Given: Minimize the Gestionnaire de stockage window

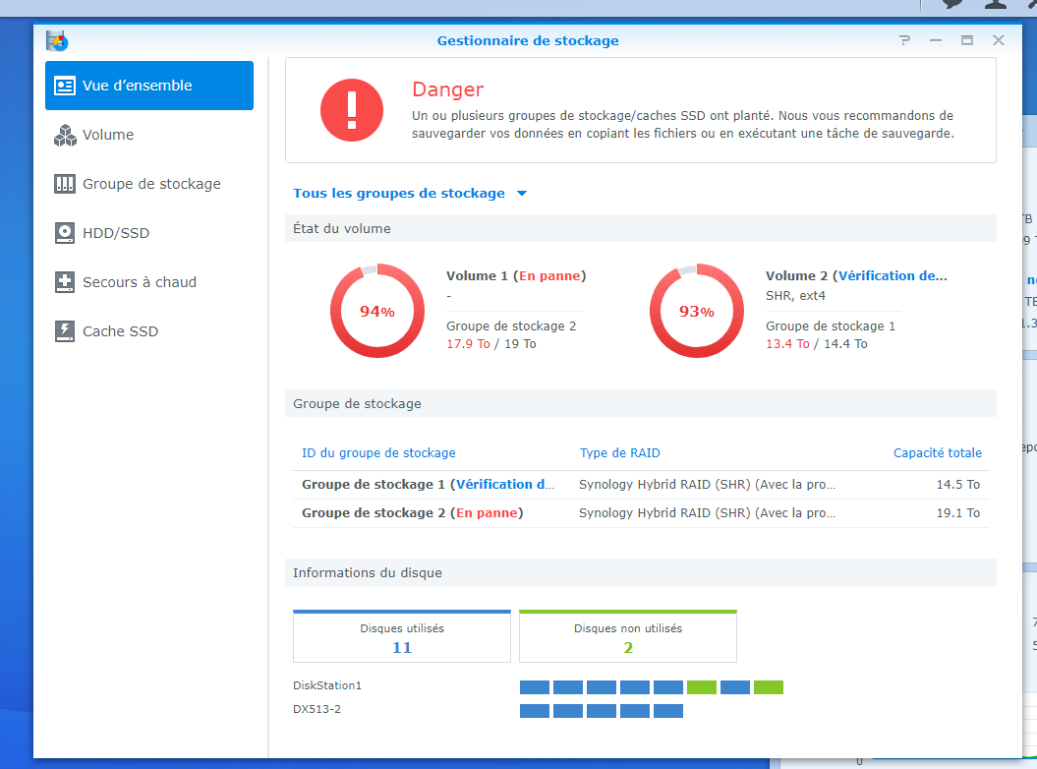Looking at the screenshot, I should 936,40.
